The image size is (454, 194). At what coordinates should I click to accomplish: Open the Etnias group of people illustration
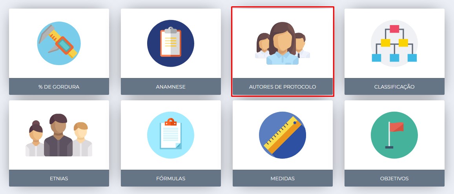(x=59, y=135)
